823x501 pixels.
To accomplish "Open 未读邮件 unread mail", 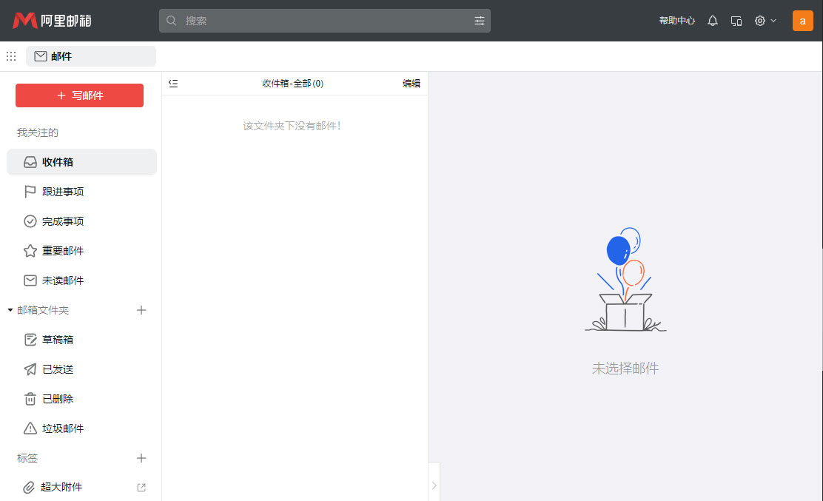I will coord(61,280).
